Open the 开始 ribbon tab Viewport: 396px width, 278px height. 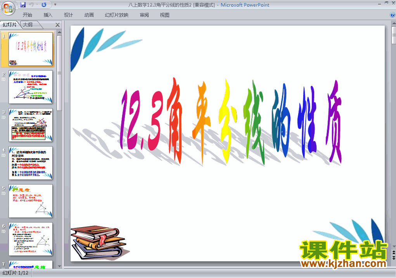[27, 15]
